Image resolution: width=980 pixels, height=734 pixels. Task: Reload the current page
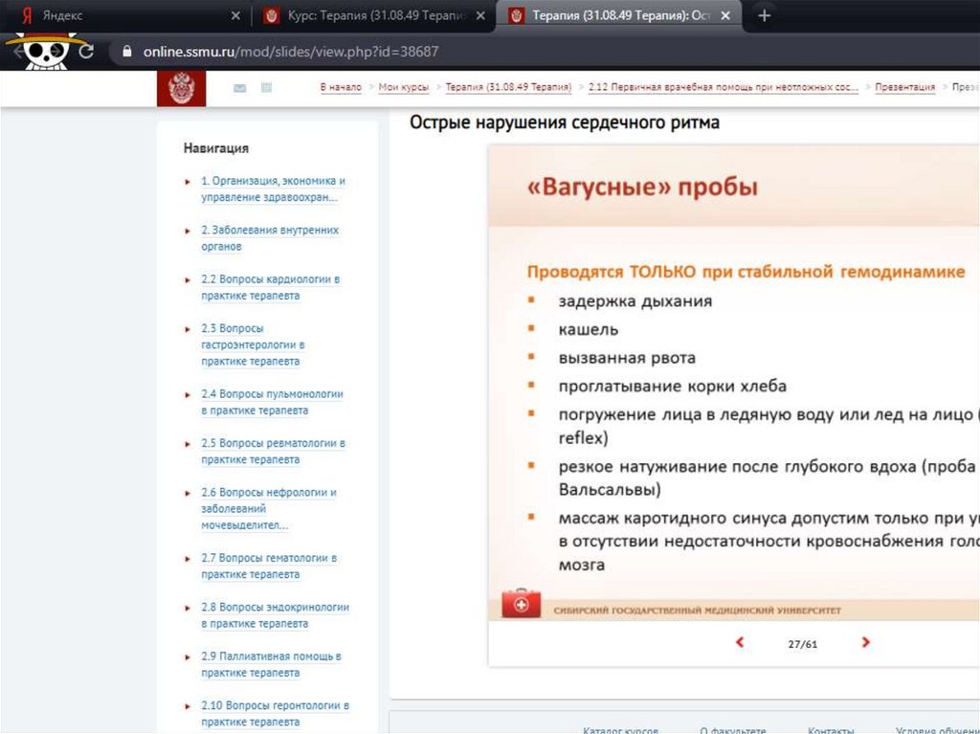point(86,52)
